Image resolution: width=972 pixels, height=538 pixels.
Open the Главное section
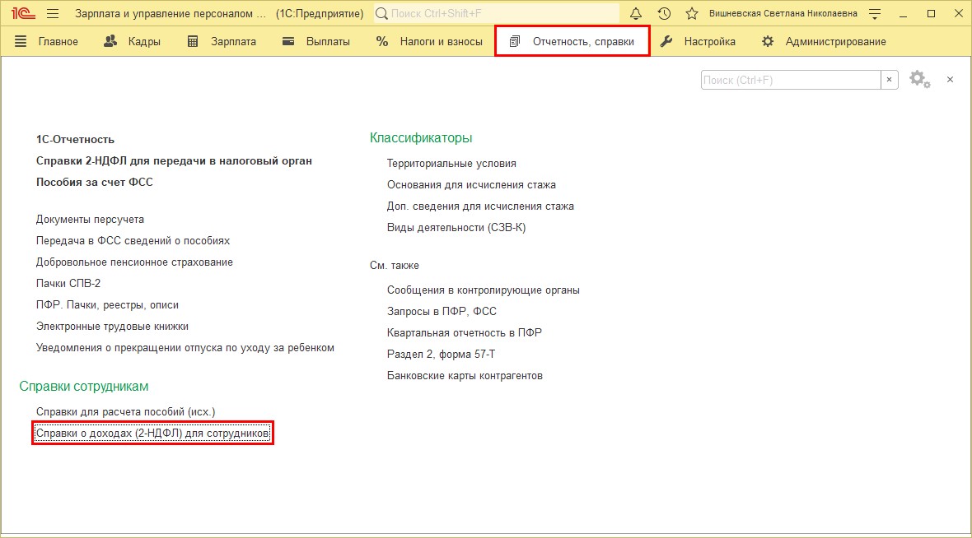[58, 41]
